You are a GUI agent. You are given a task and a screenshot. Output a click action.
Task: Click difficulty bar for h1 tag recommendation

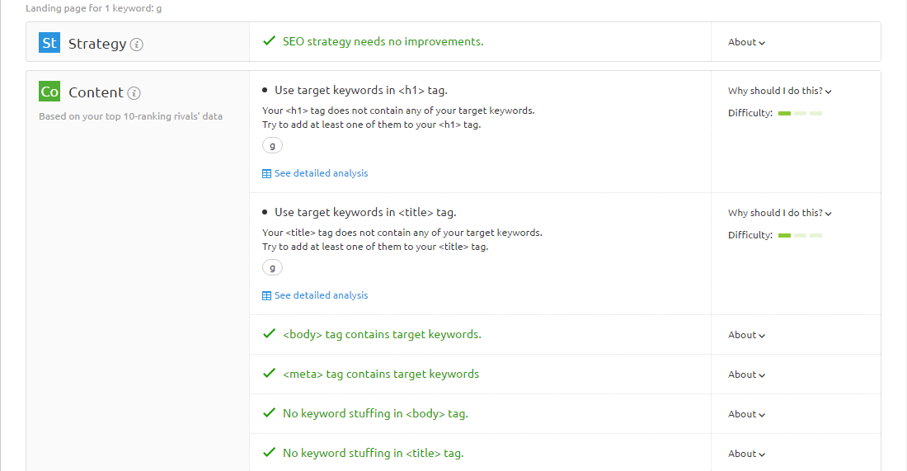coord(800,113)
